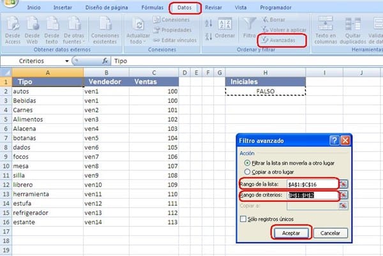The width and height of the screenshot is (383, 256).
Task: Click the Filtro avanzado help button
Action: click(x=334, y=140)
